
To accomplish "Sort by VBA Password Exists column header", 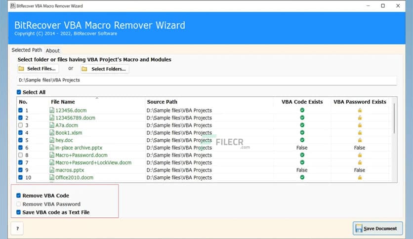I will [360, 102].
